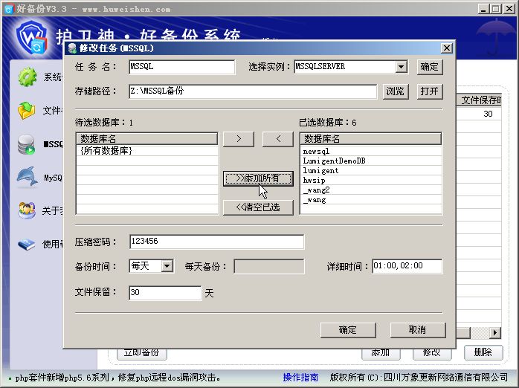Click the shield logo in the header
This screenshot has width=519, height=388.
(32, 38)
